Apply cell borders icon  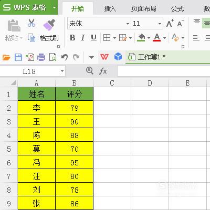107,38
